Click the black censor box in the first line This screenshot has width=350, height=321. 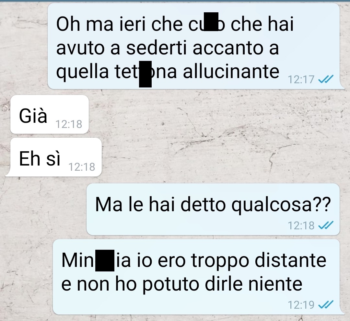click(x=211, y=22)
